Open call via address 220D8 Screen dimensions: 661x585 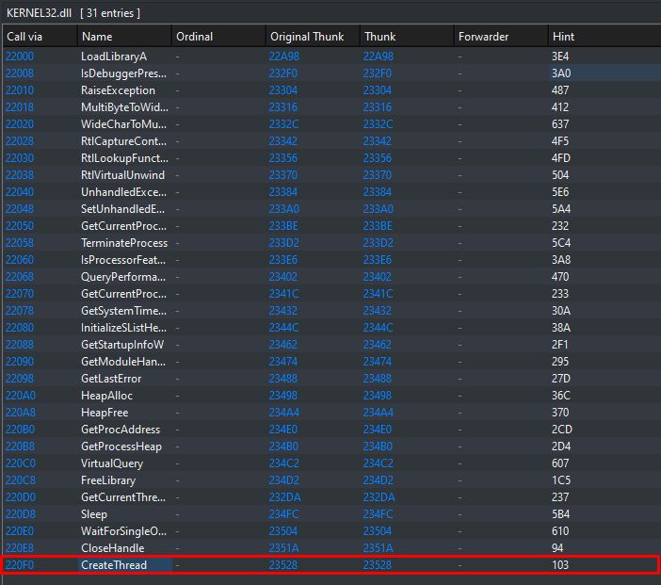pyautogui.click(x=20, y=514)
